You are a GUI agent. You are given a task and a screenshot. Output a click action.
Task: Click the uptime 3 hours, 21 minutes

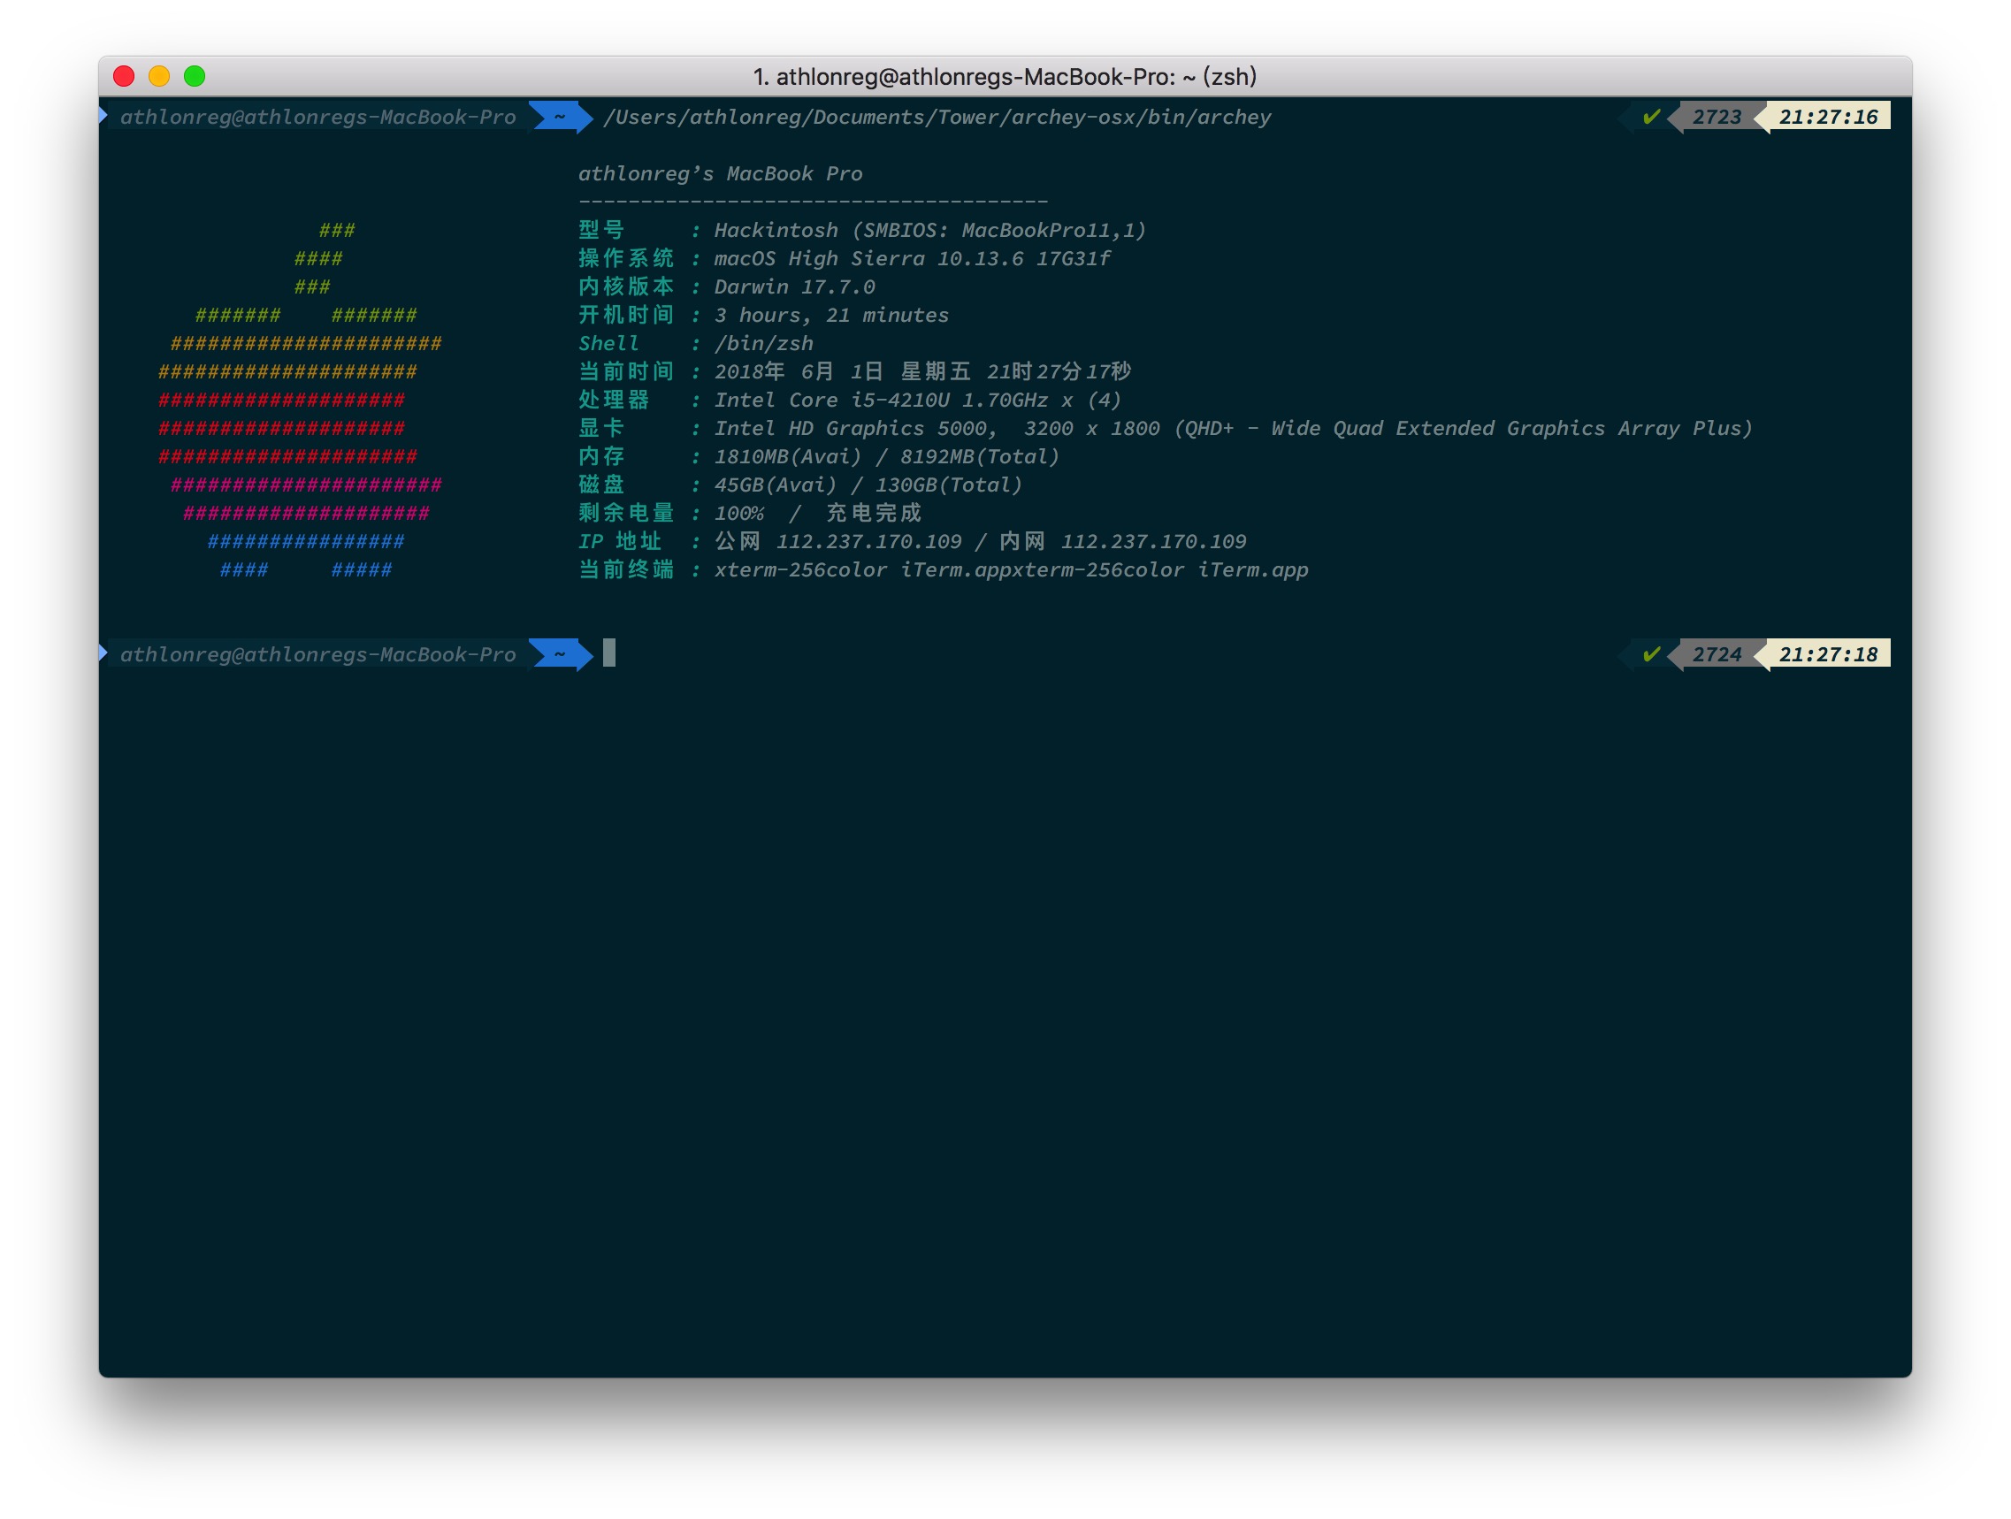click(831, 316)
